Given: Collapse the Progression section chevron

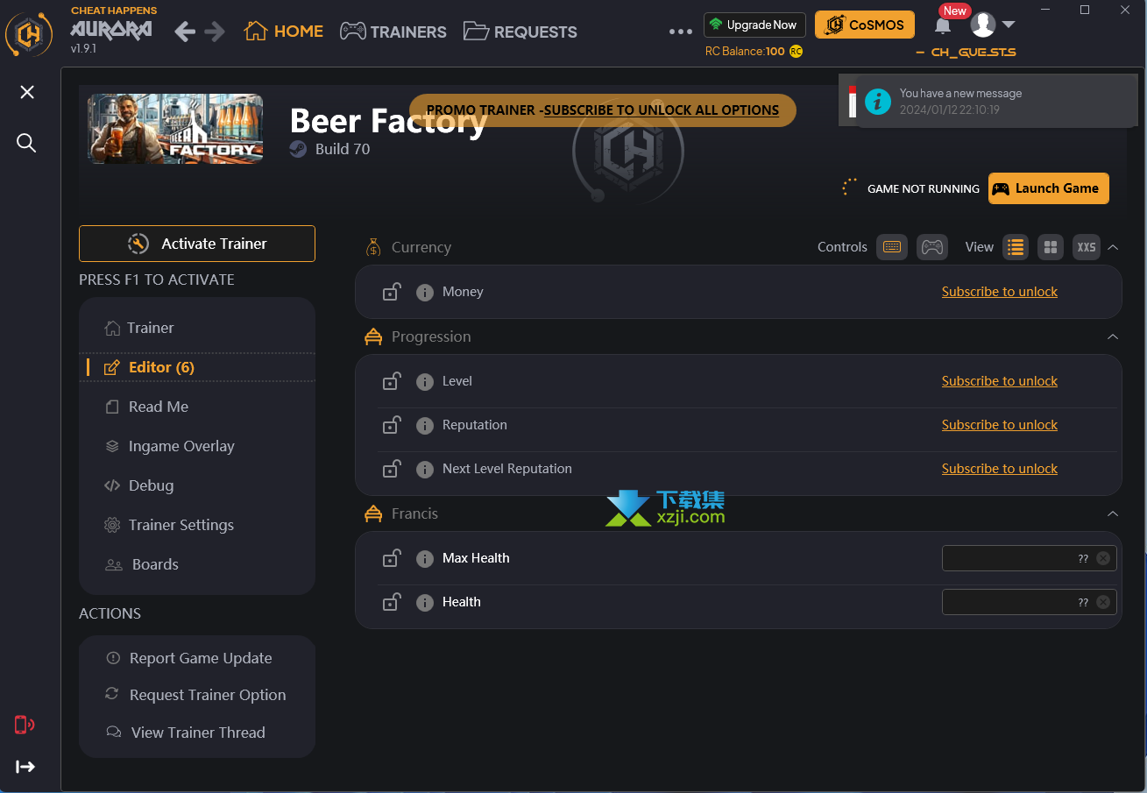Looking at the screenshot, I should (1113, 336).
